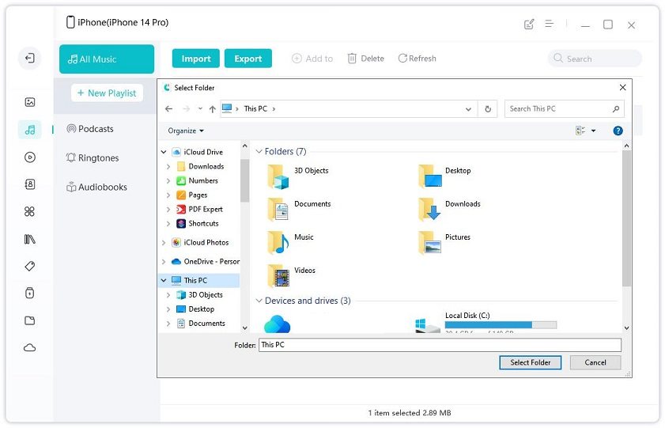Screen dimensions: 665x428
Task: Open the view options dropdown arrow
Action: click(593, 131)
